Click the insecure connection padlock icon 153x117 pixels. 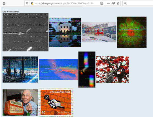pos(32,3)
